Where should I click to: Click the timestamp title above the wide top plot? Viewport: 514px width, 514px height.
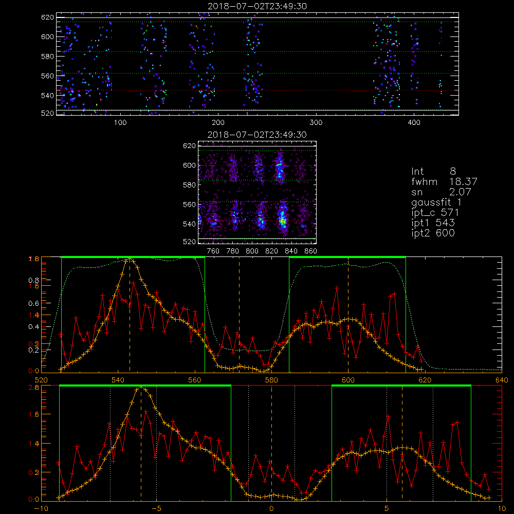point(257,6)
